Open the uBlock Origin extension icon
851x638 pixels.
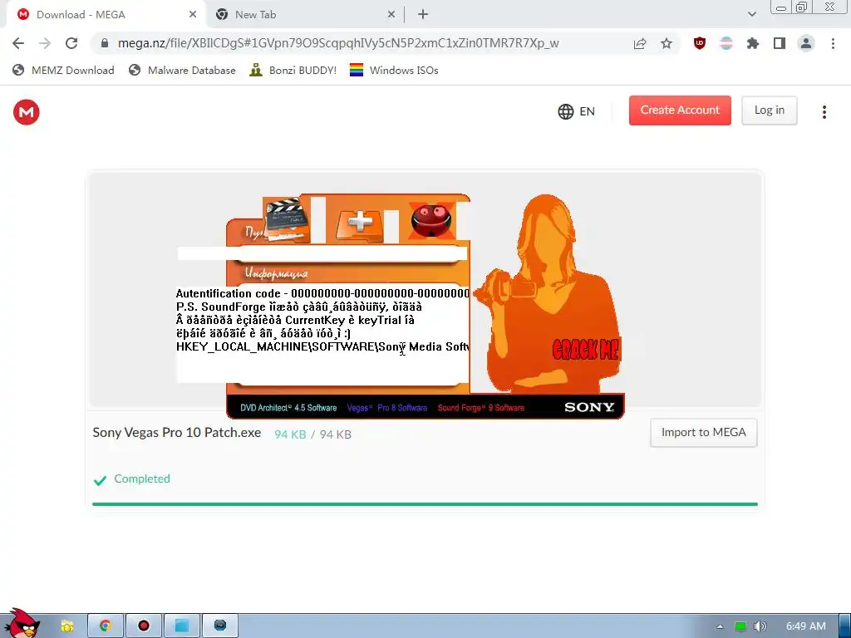tap(700, 43)
